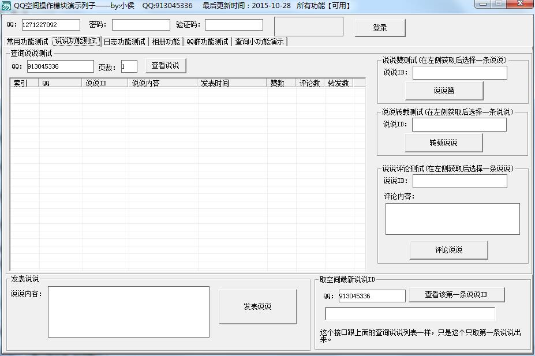535x356 pixels.
Task: Click the 赞数 column header
Action: [x=281, y=83]
